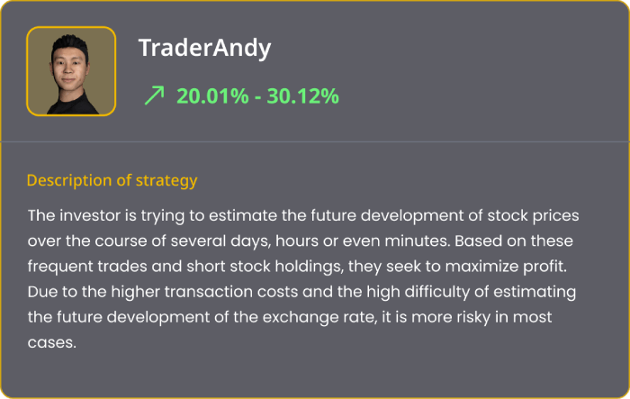Click the words "stock prices" in the description
This screenshot has width=630, height=399.
click(x=534, y=216)
